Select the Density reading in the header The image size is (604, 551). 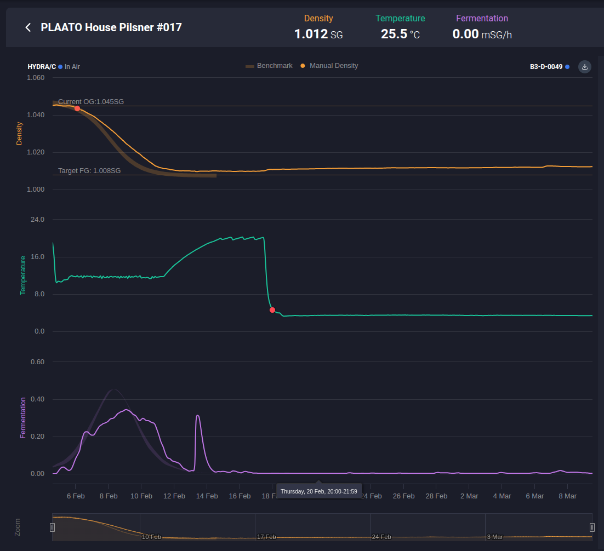tap(318, 27)
